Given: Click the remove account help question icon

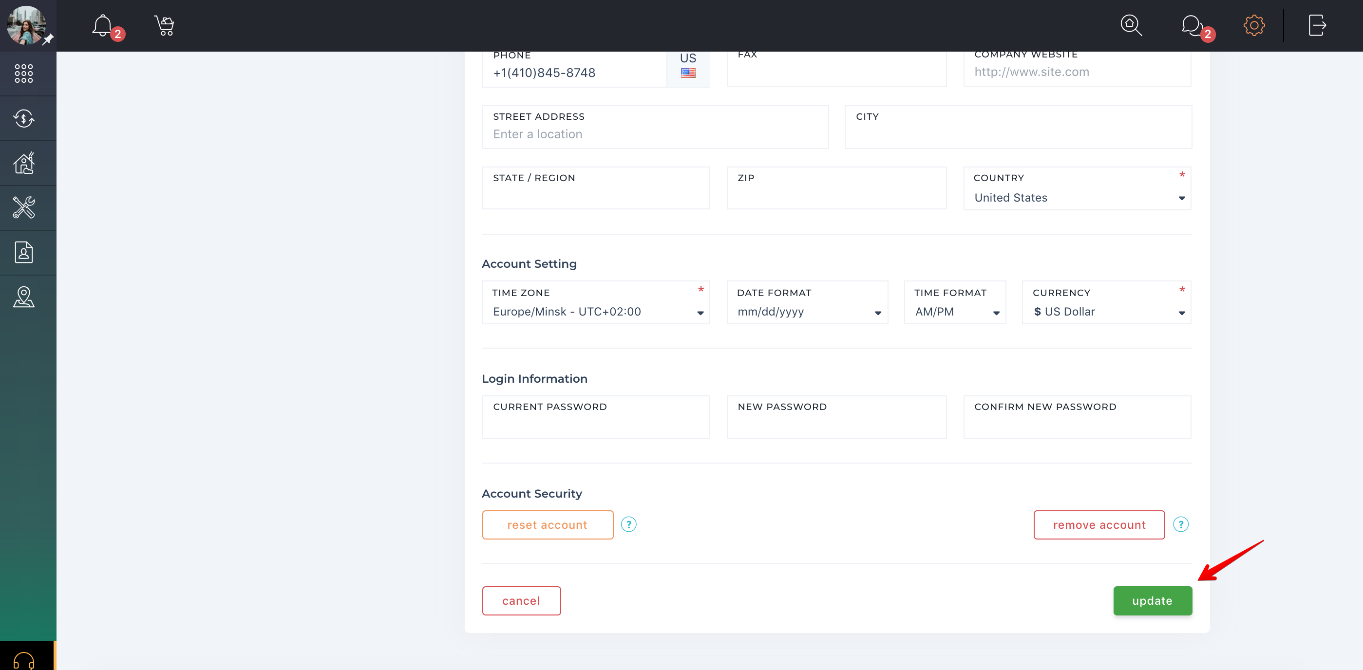Looking at the screenshot, I should click(1180, 524).
